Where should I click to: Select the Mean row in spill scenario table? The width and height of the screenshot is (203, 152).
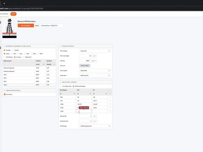29,85
